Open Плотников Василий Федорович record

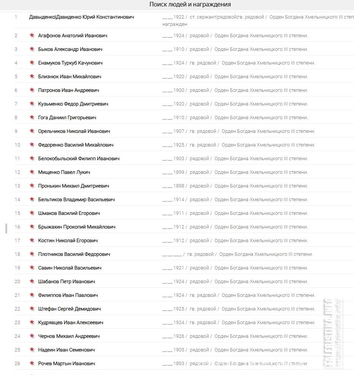click(x=74, y=254)
